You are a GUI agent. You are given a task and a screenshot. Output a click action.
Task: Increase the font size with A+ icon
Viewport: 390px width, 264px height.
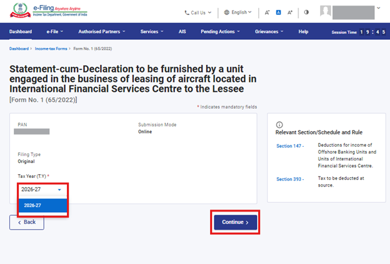[x=291, y=12]
